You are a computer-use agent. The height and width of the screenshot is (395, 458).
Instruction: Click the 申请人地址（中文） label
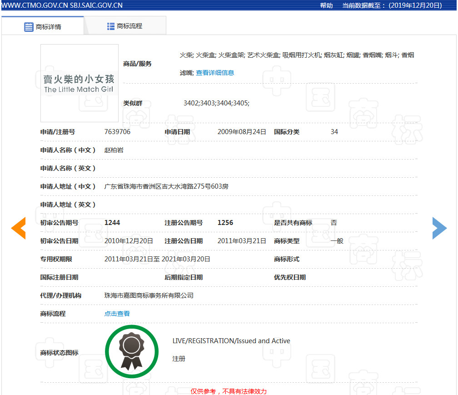point(68,186)
